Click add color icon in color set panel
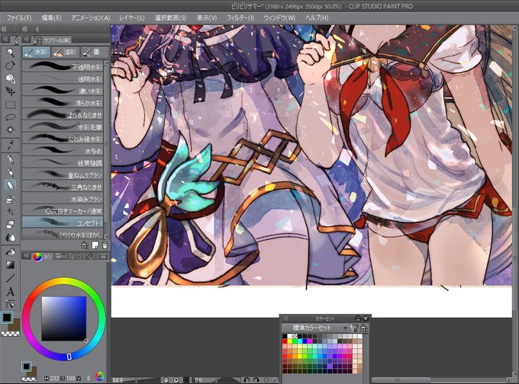The height and width of the screenshot is (384, 519). point(364,328)
